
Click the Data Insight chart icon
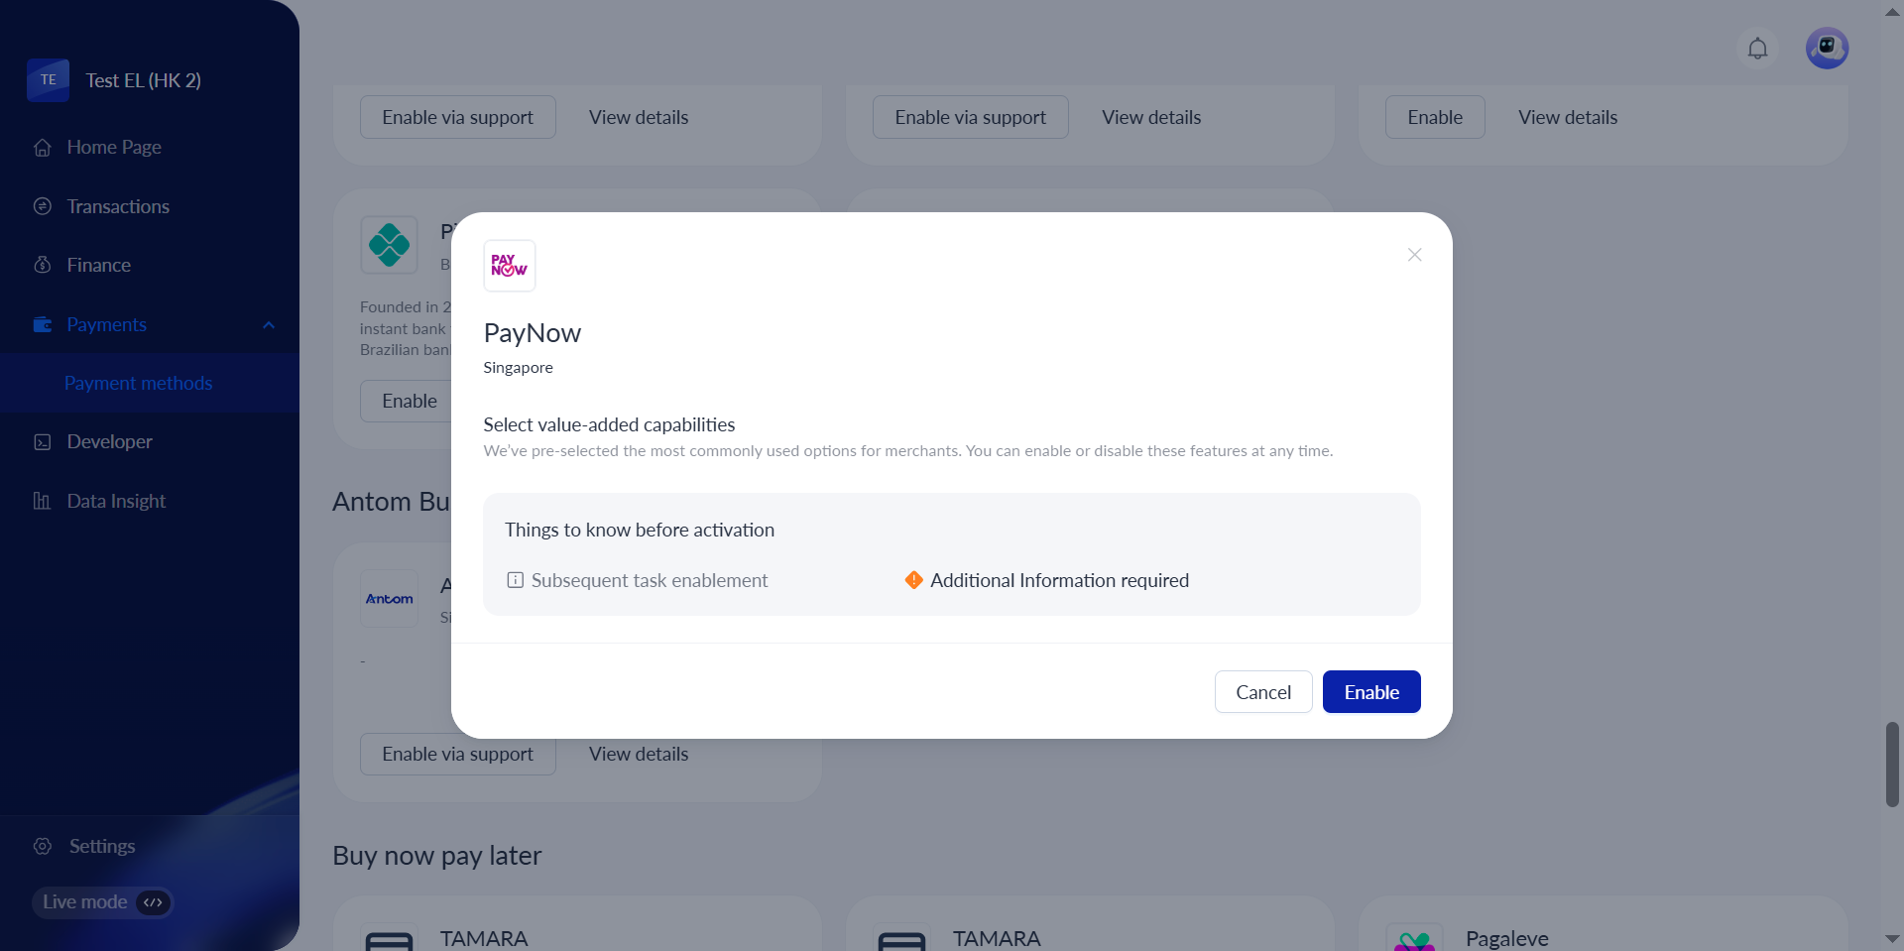(x=43, y=501)
